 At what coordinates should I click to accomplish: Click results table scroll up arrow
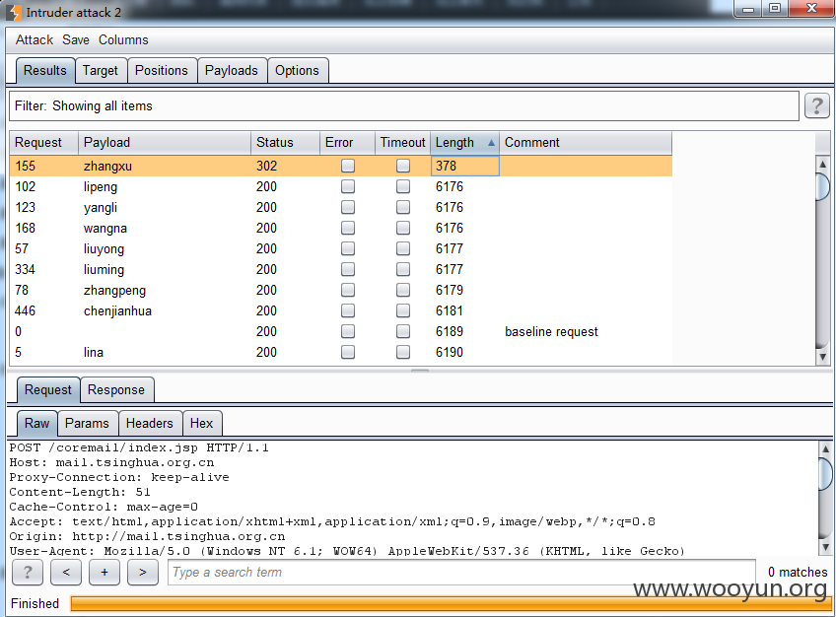point(822,165)
